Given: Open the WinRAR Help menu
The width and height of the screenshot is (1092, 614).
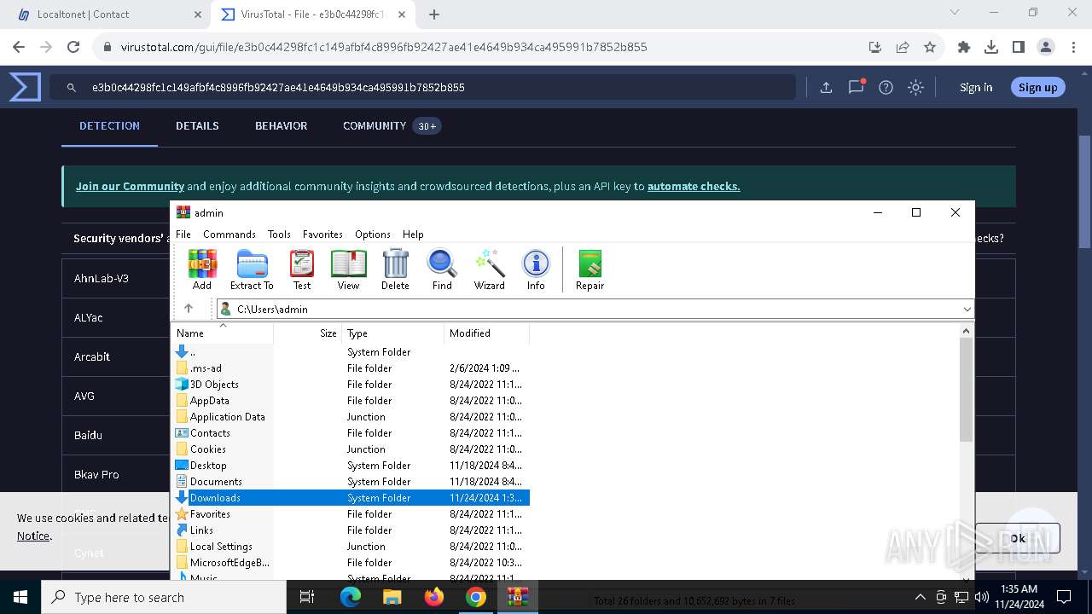Looking at the screenshot, I should point(413,234).
